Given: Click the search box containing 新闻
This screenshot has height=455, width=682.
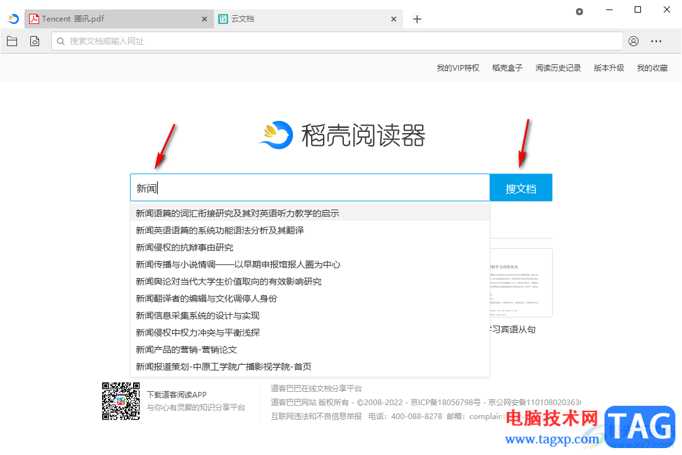Looking at the screenshot, I should [x=310, y=188].
